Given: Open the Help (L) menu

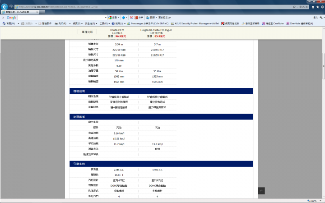Looking at the screenshot, I should [119, 23].
